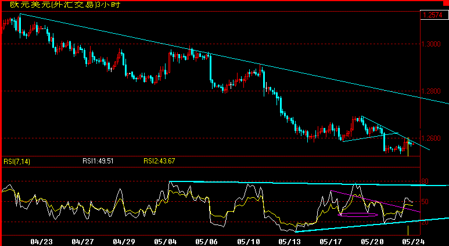
Task: Click the 1.2800 price axis label
Action: [x=431, y=91]
